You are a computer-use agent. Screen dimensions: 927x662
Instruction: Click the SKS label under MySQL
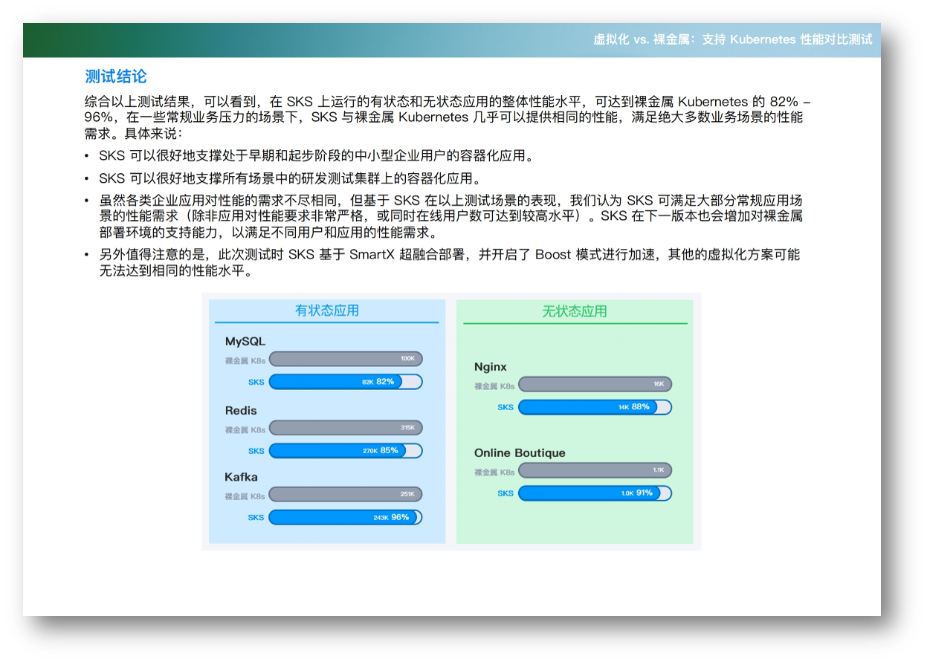(256, 383)
